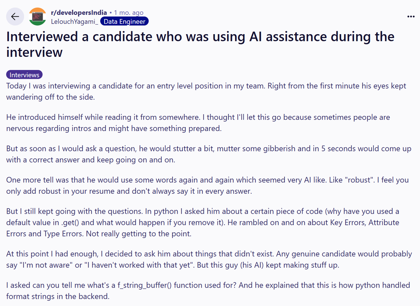Viewport: 420px width, 306px height.
Task: Click the paragraph starting "He introduced himself"
Action: pos(198,123)
